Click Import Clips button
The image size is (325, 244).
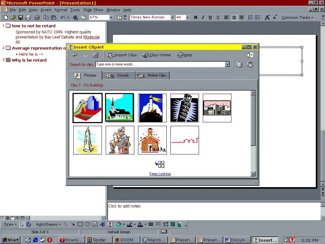coord(122,55)
